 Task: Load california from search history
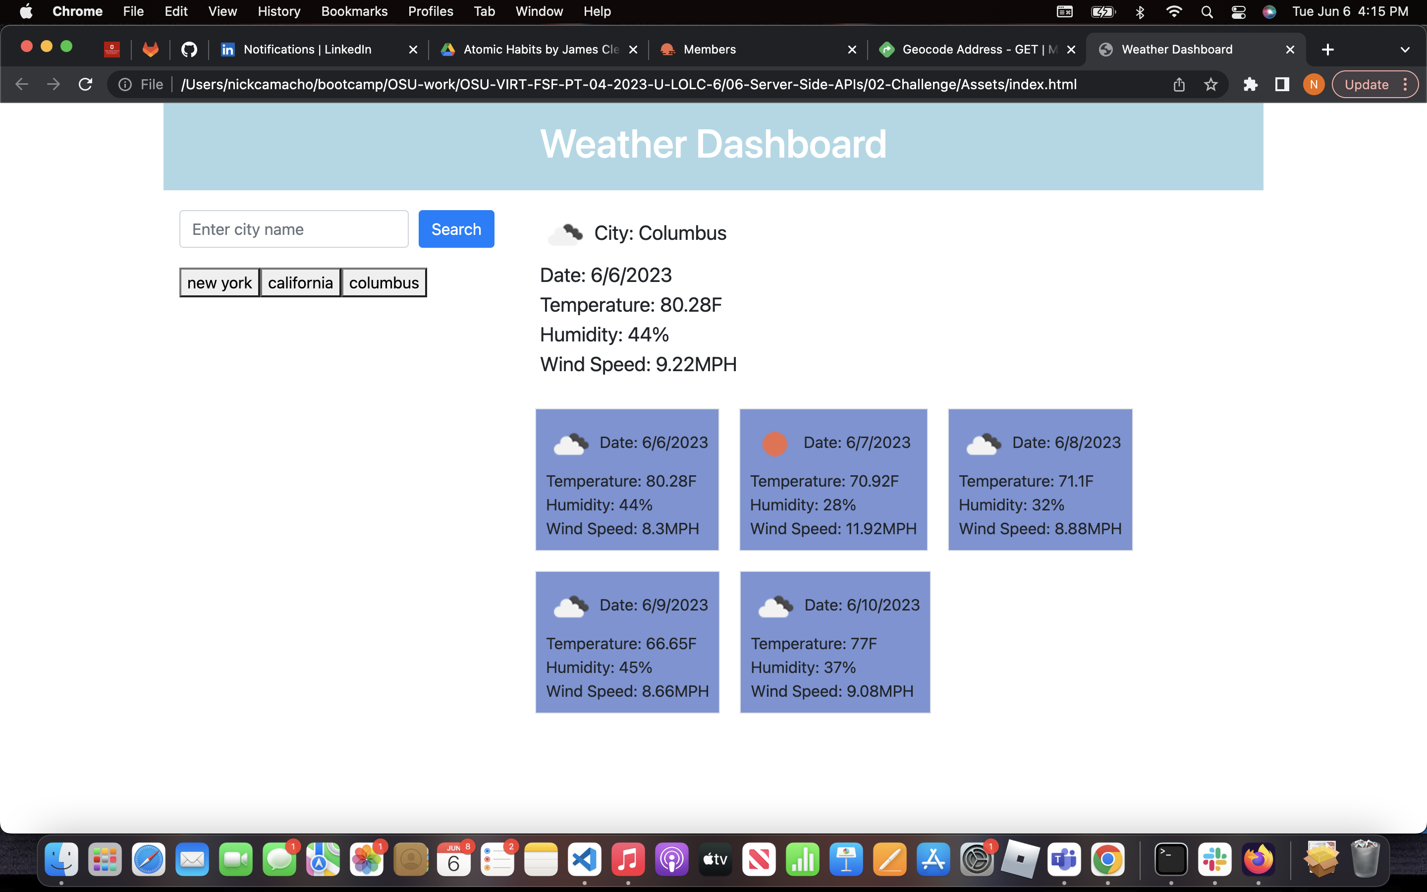point(300,282)
